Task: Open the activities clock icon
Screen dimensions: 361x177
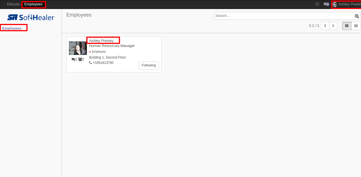Action: (317, 4)
